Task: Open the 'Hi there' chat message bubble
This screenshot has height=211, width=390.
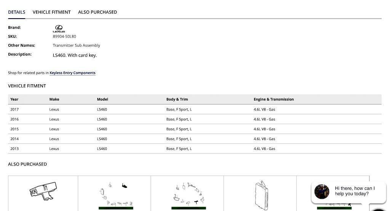Action: click(x=355, y=191)
